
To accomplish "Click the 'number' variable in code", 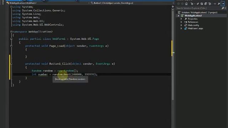I will (43, 74).
